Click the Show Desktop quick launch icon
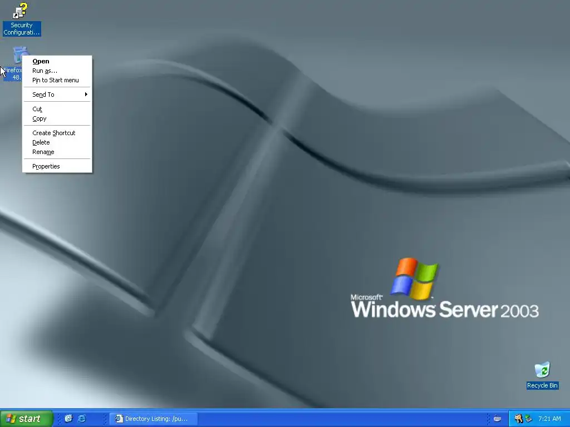Viewport: 570px width, 427px height. click(68, 419)
